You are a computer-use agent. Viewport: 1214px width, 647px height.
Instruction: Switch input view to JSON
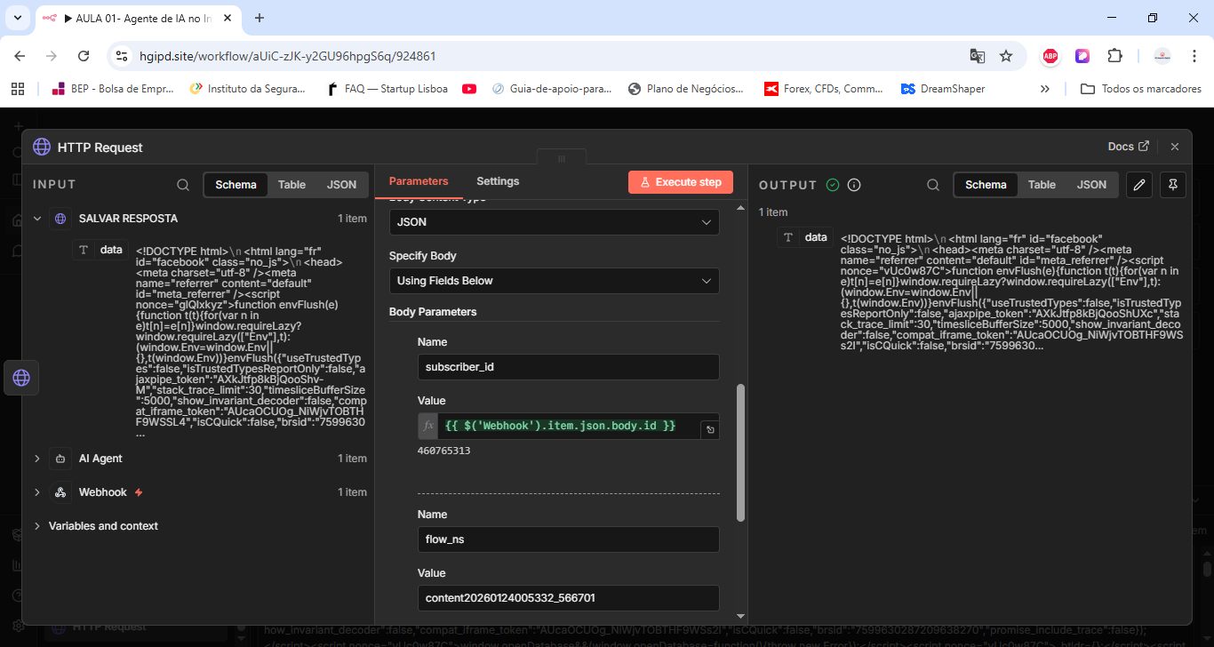[x=342, y=185]
